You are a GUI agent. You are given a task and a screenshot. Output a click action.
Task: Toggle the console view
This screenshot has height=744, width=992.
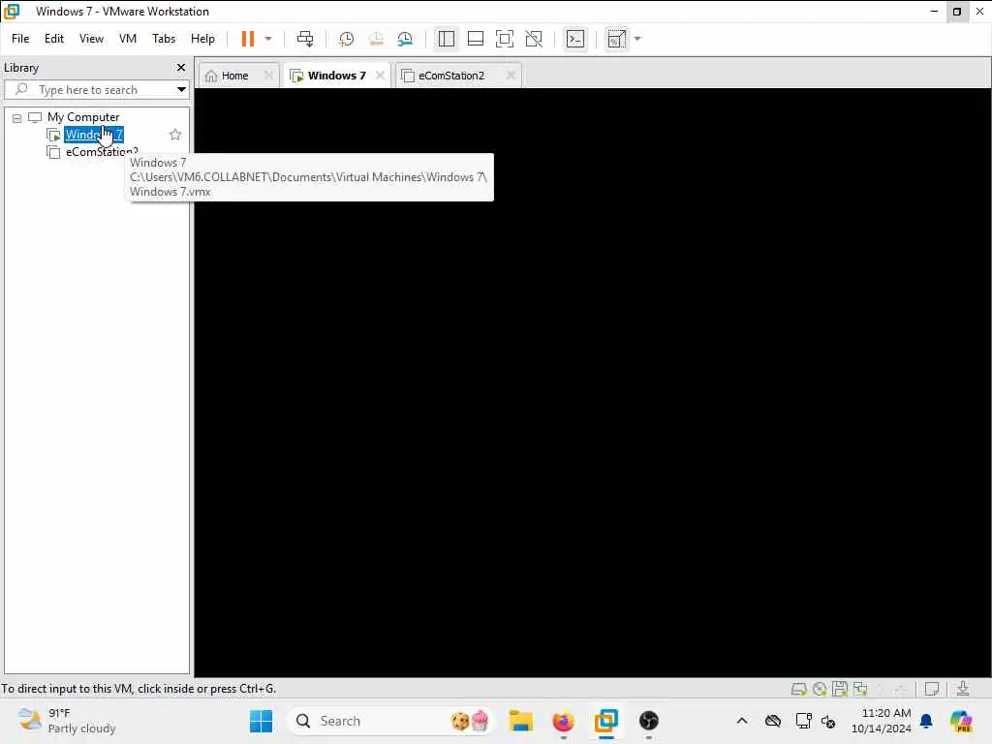[x=575, y=39]
